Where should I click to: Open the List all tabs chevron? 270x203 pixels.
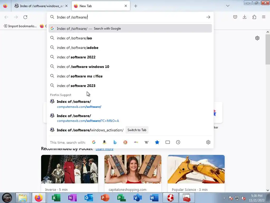pos(228,6)
